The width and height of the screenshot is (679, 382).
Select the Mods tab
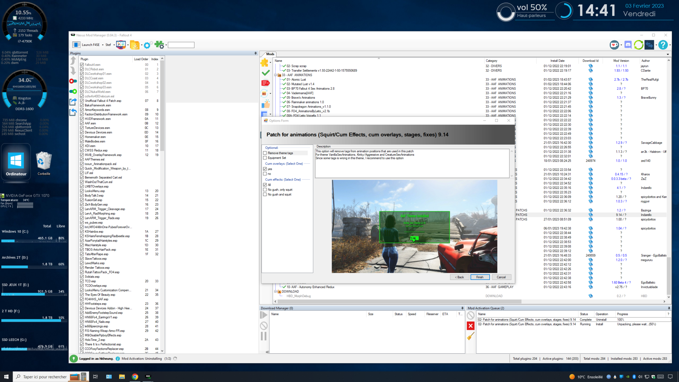point(270,54)
